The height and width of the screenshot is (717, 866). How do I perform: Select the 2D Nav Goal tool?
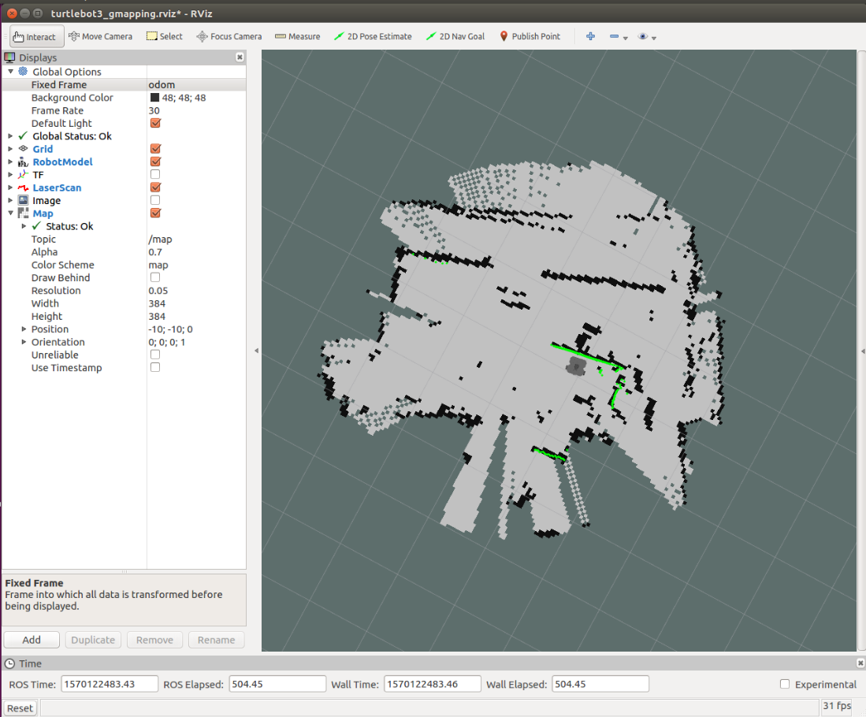455,36
